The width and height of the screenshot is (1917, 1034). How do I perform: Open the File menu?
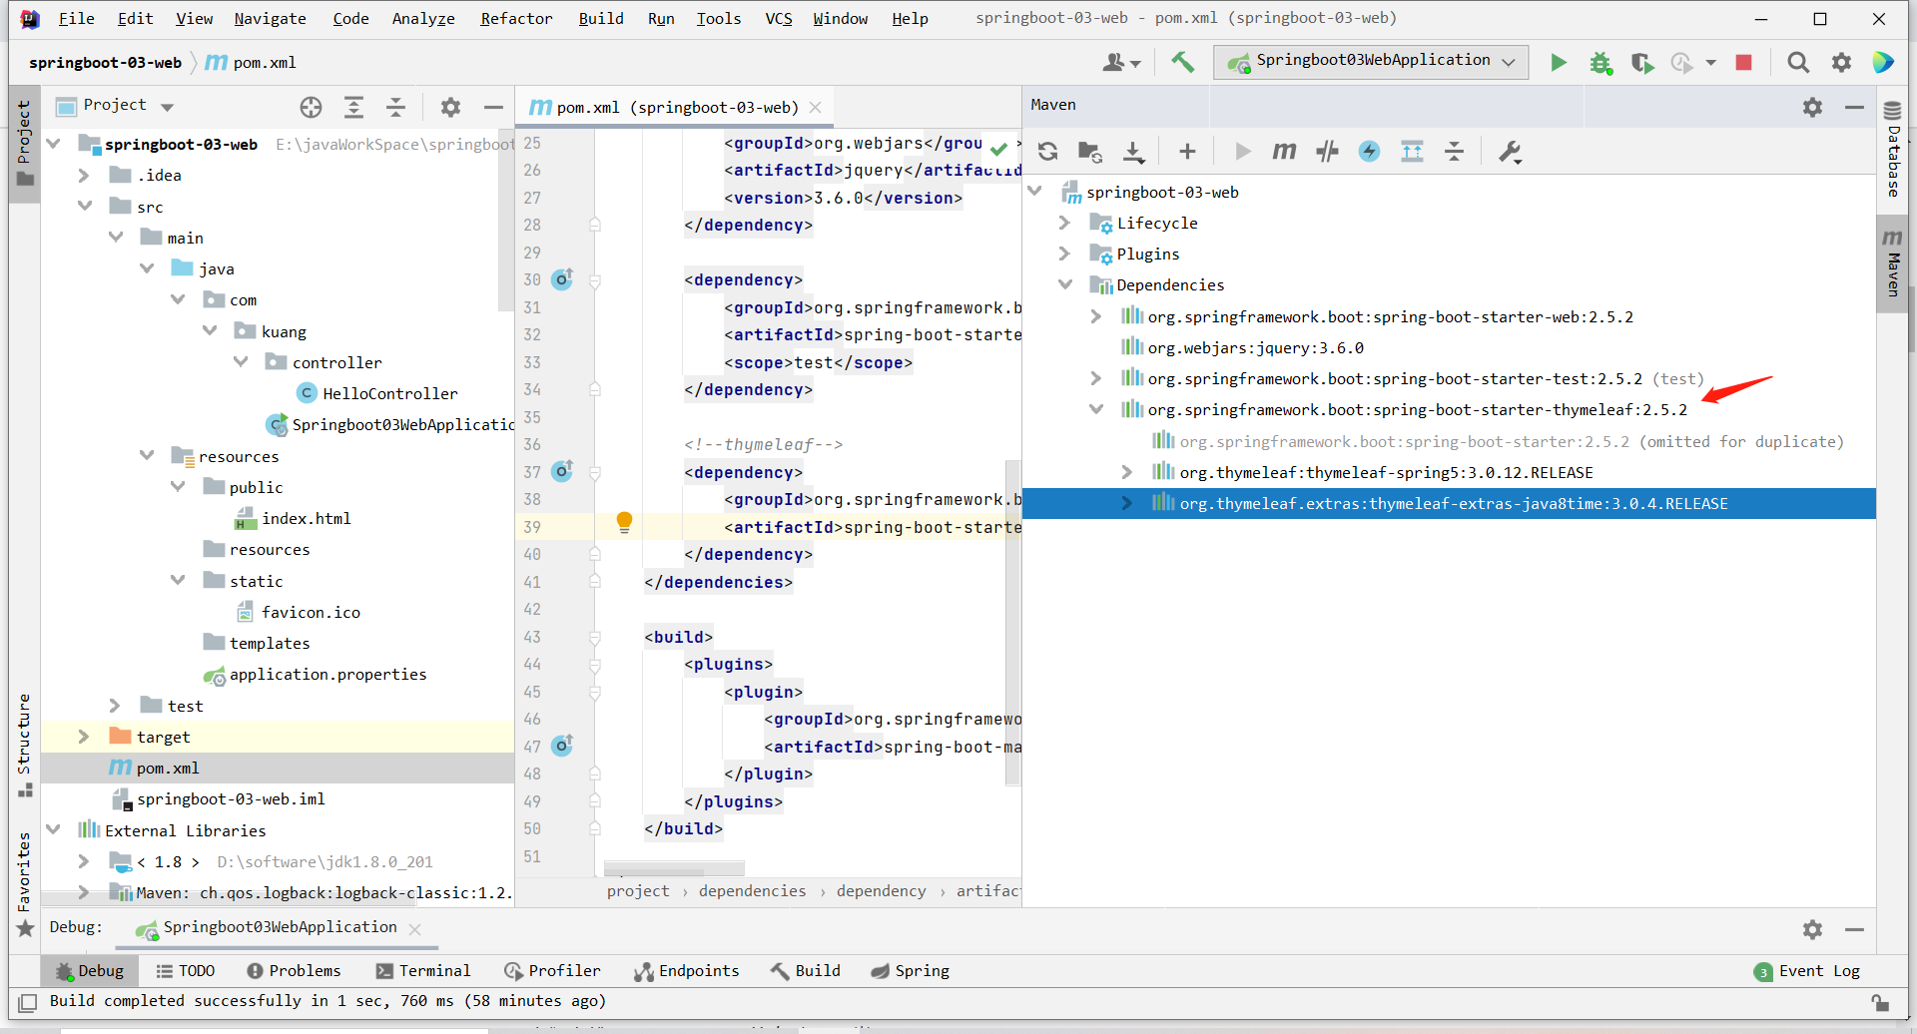pos(76,18)
